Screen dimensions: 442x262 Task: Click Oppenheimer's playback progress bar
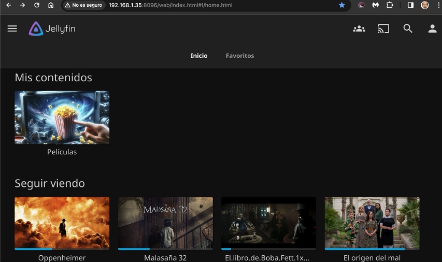click(62, 249)
